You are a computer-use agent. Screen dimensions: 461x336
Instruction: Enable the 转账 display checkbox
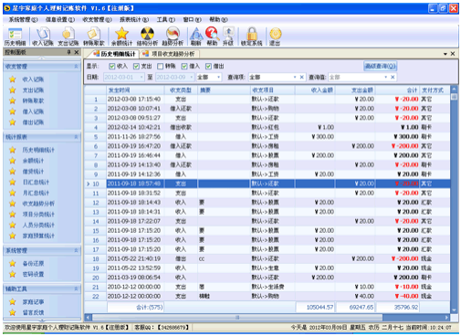pyautogui.click(x=161, y=66)
